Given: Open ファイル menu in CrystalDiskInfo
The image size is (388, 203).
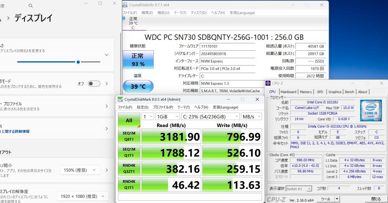Looking at the screenshot, I should pos(130,13).
